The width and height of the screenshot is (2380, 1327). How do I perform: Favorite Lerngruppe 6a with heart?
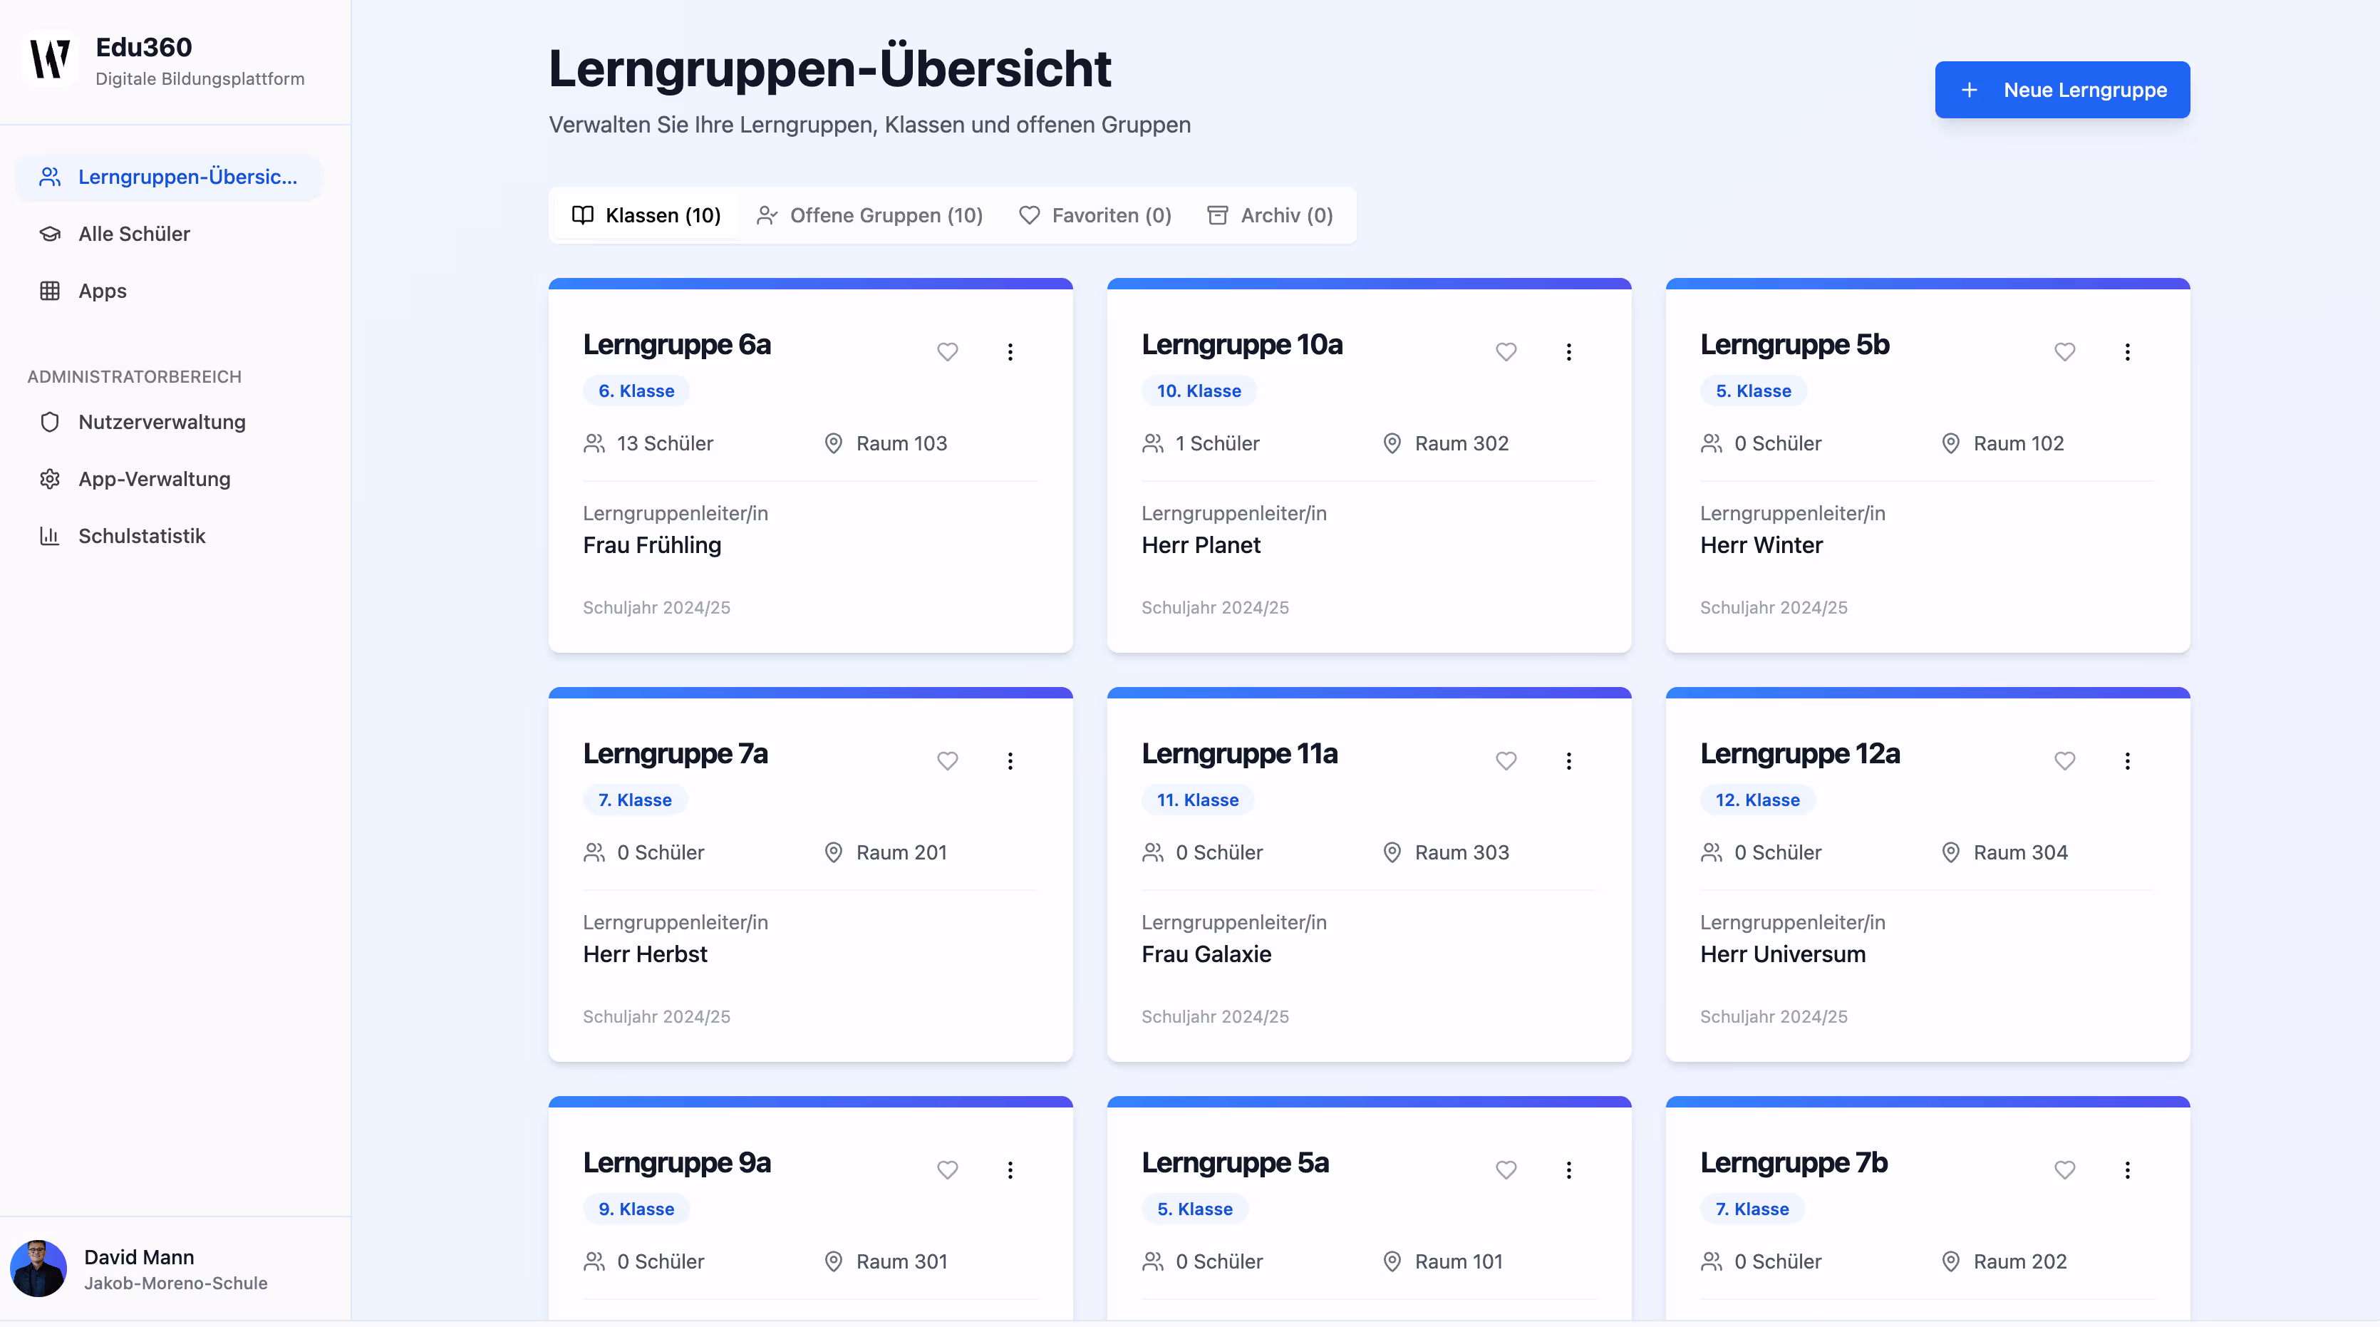947,351
